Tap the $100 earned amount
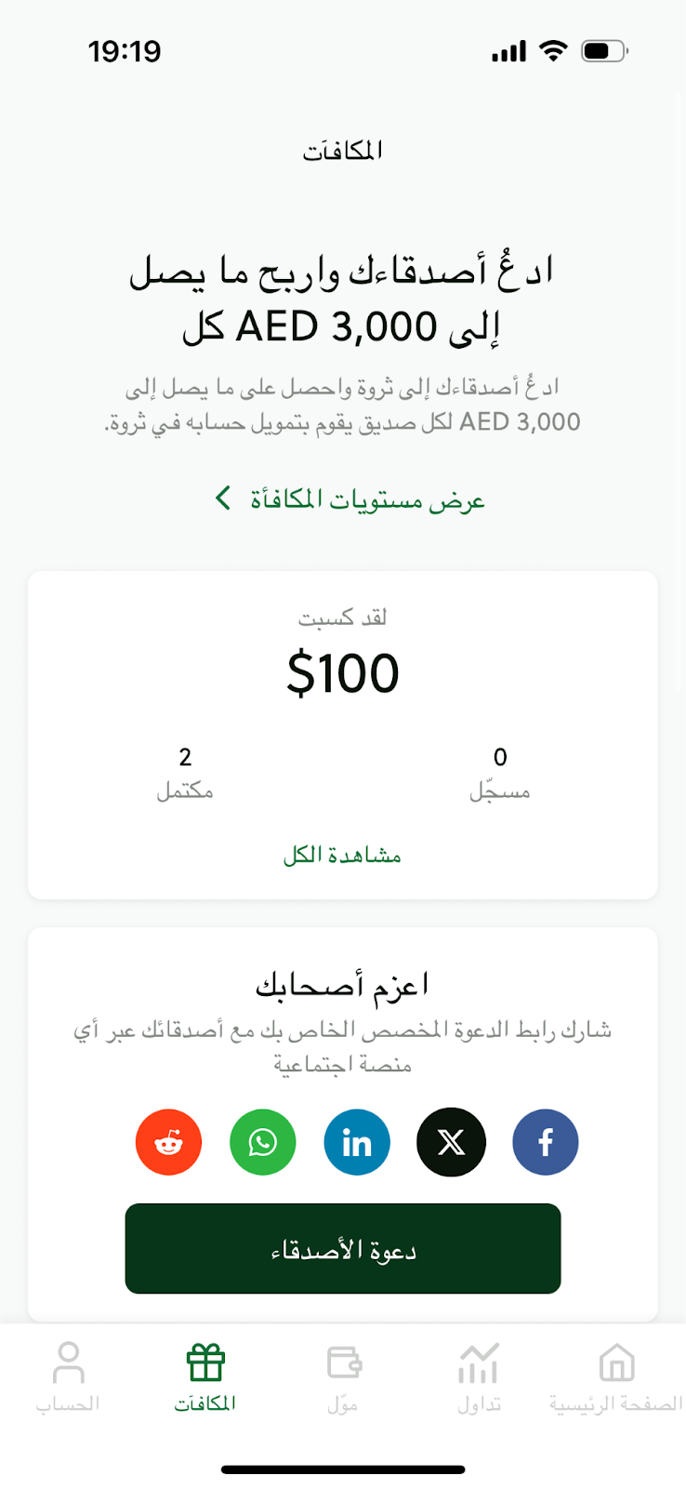The height and width of the screenshot is (1488, 686). click(x=343, y=673)
